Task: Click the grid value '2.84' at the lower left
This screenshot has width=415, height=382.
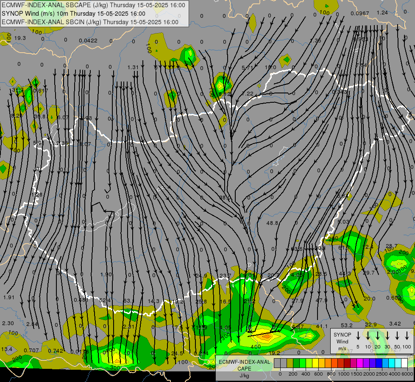Action: 32,324
